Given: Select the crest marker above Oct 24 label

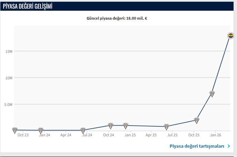Looking at the screenshot, I should click(x=111, y=125).
